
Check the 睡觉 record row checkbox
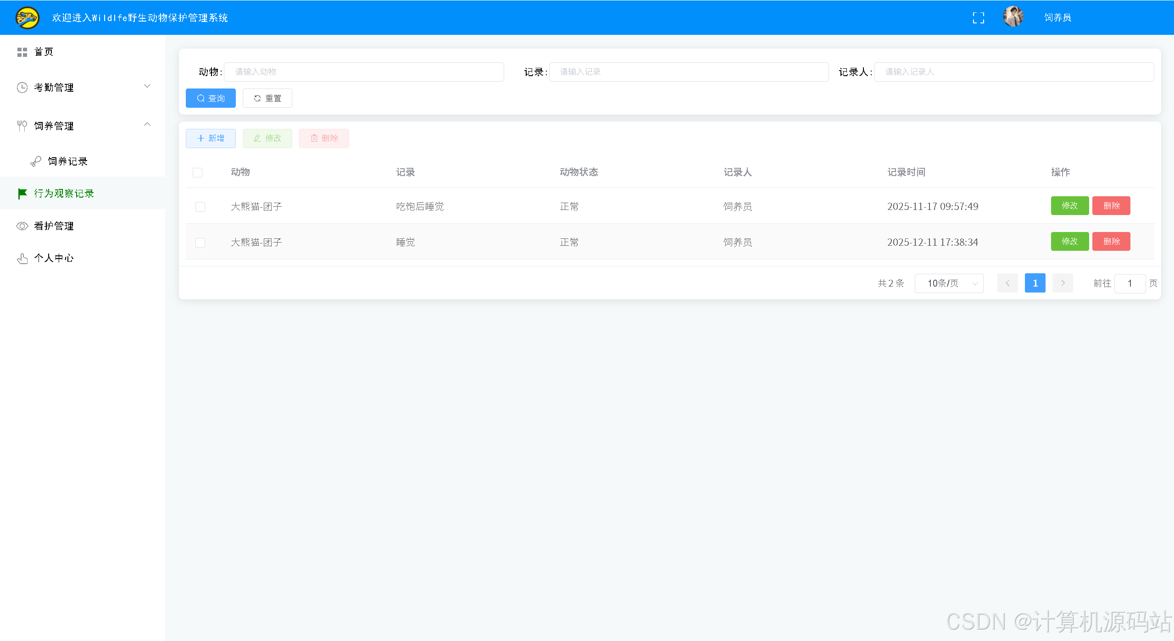pos(200,243)
